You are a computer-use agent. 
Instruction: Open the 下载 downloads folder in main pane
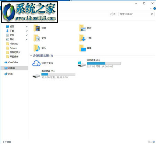click(x=82, y=38)
